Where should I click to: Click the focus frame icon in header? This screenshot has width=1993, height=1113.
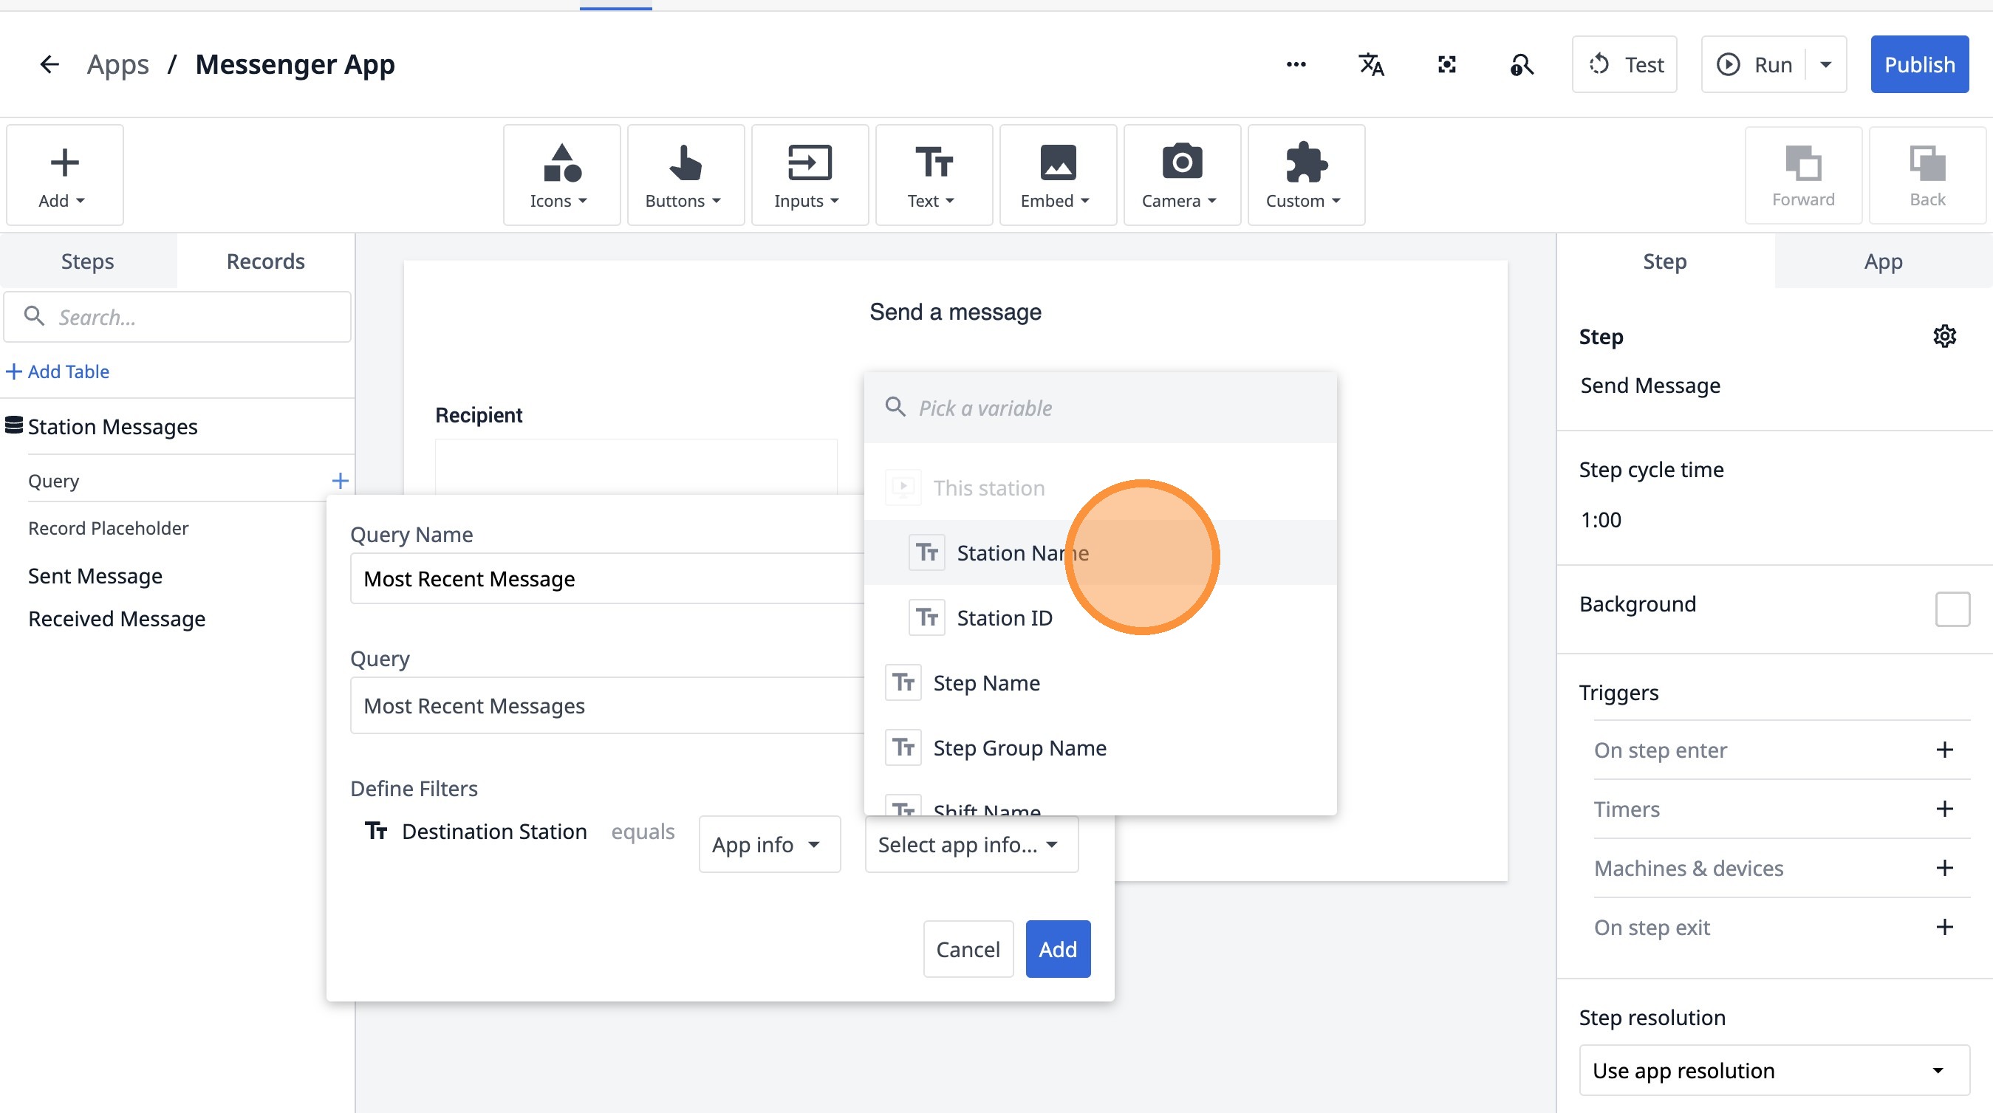click(x=1446, y=64)
